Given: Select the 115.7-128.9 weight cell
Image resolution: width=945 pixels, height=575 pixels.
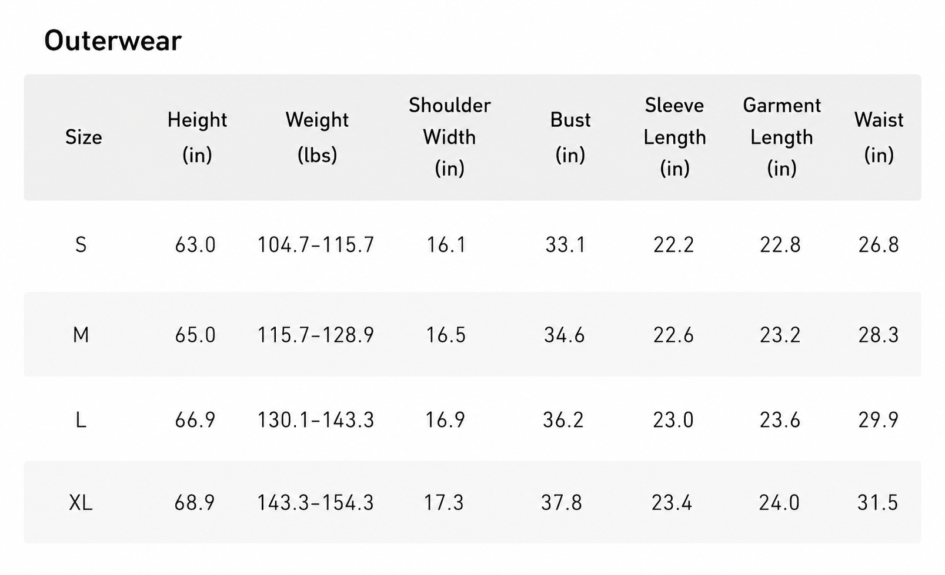Looking at the screenshot, I should coord(316,335).
